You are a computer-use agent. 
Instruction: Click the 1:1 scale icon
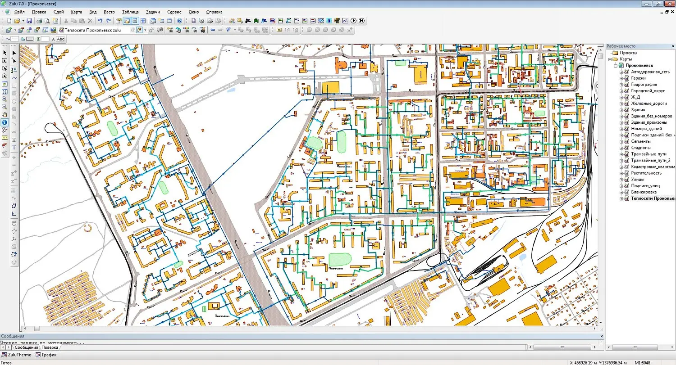point(287,30)
